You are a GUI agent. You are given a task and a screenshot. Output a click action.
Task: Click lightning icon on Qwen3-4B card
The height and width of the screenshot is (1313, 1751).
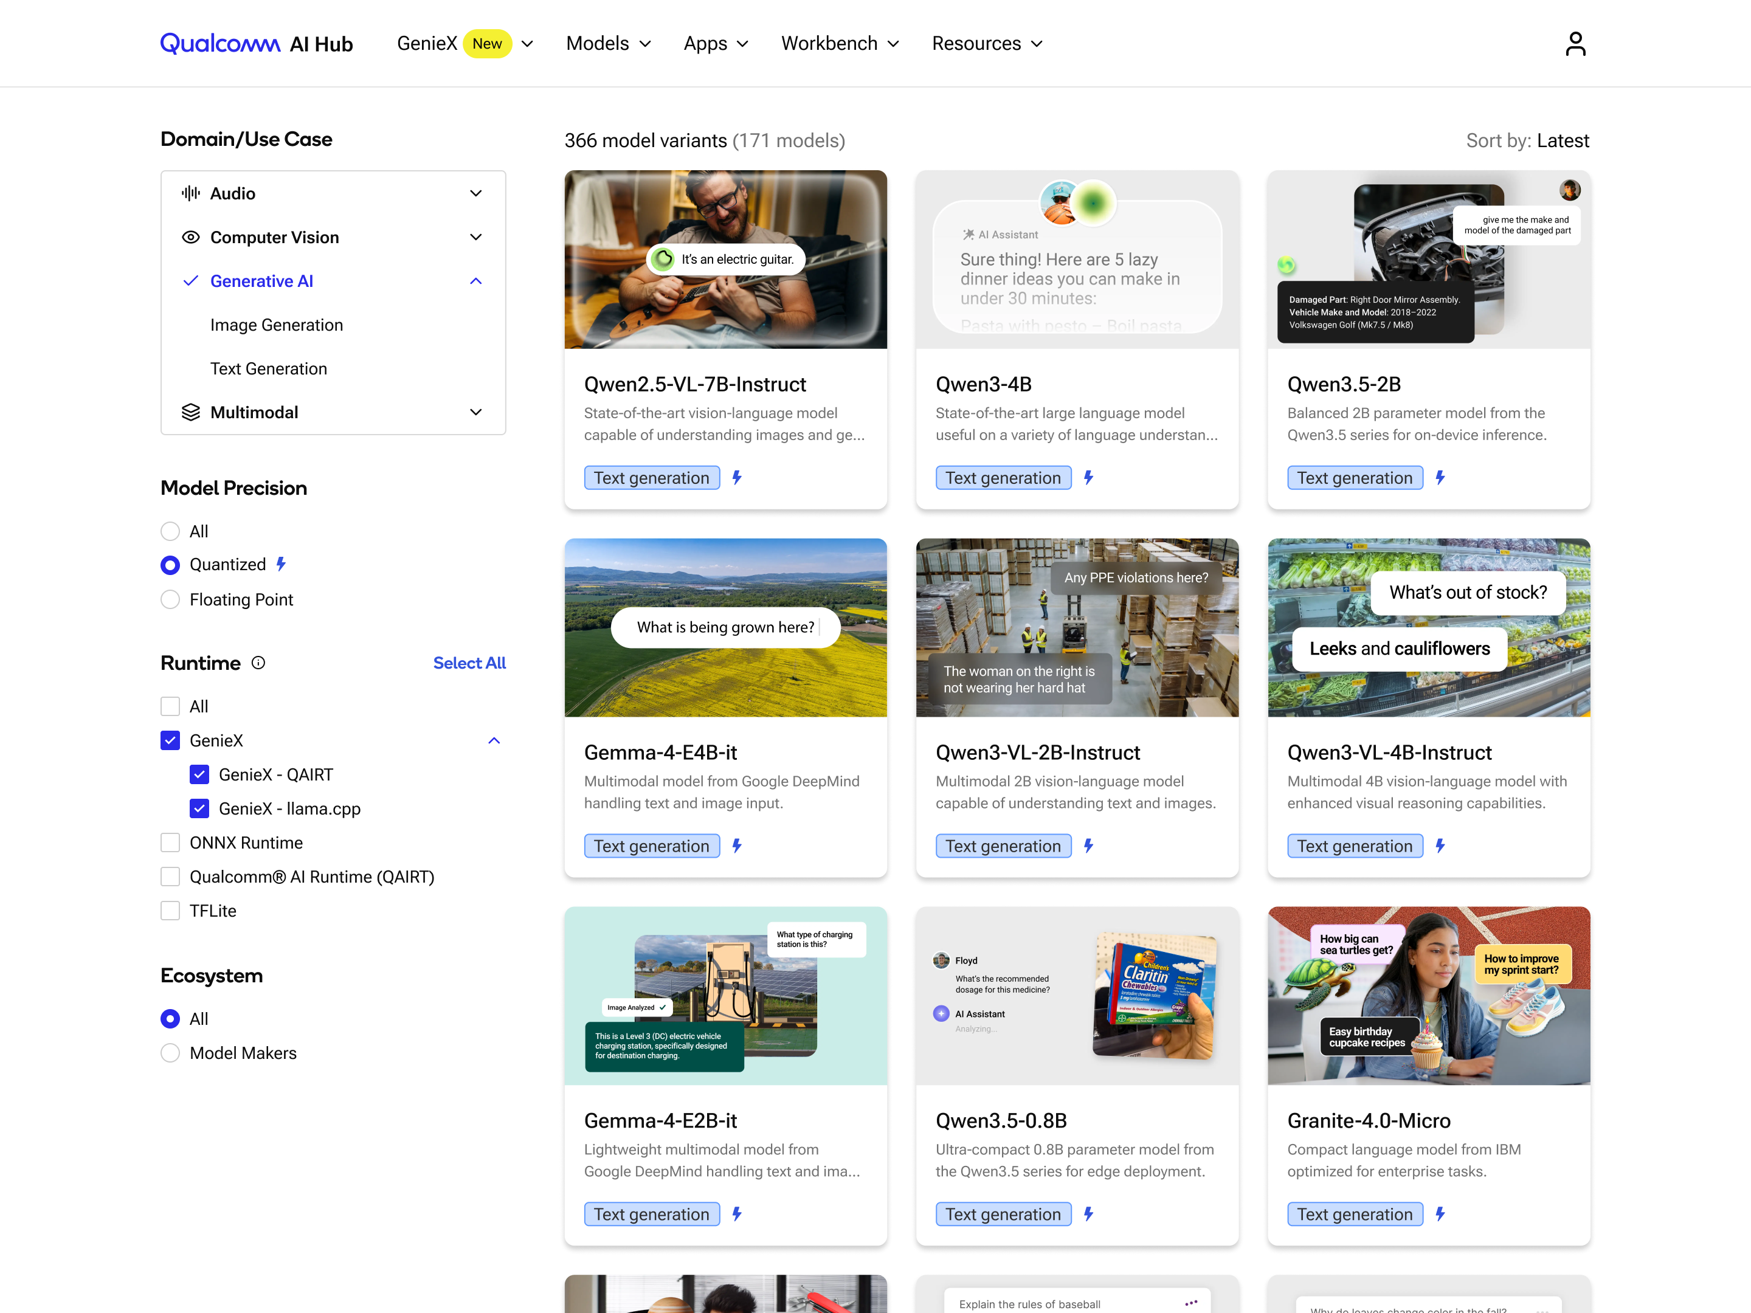(1088, 477)
